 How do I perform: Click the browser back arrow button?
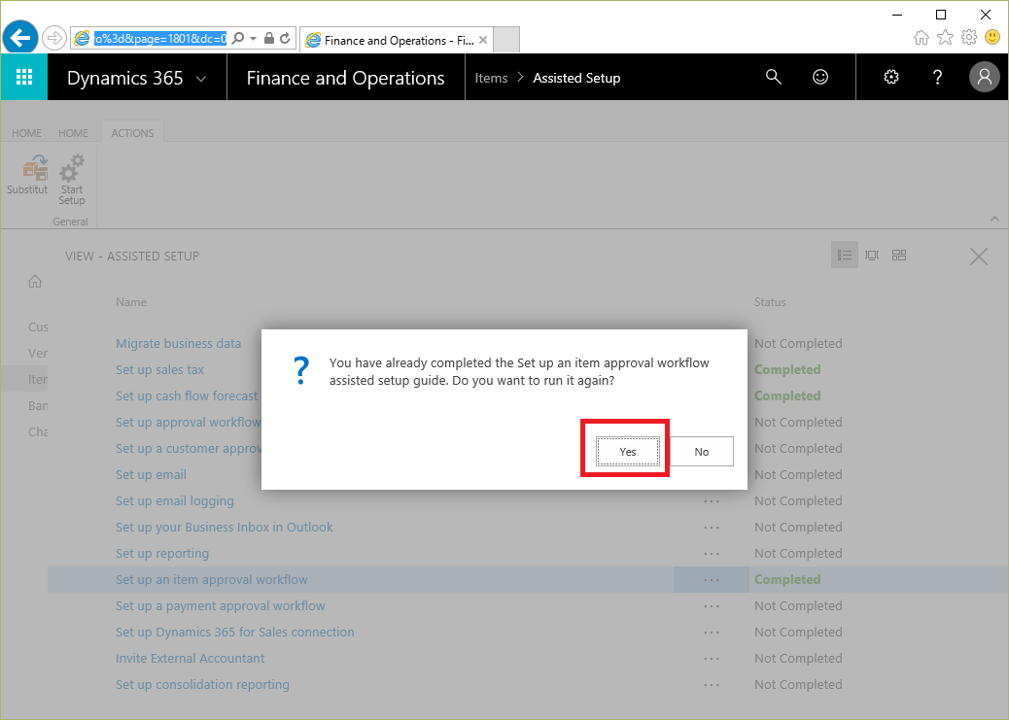(x=20, y=39)
